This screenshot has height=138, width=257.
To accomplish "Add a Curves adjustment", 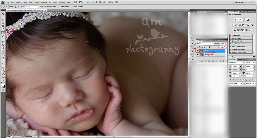I will pos(244,19).
